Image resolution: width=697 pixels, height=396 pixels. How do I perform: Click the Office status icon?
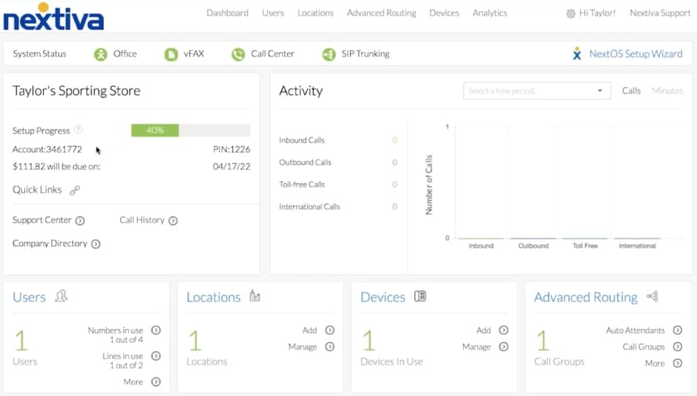tap(100, 54)
